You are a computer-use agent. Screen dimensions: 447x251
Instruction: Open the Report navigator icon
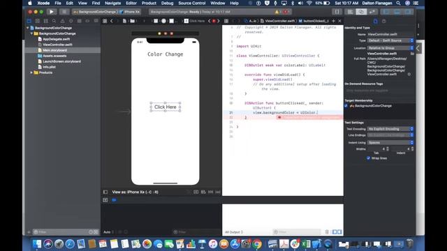(96, 21)
